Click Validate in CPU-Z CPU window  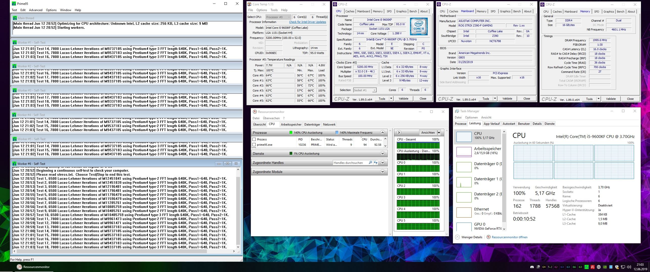[403, 99]
